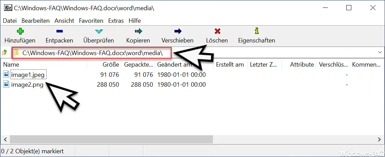
Task: Click the scroll right arrow
Action: [379, 139]
